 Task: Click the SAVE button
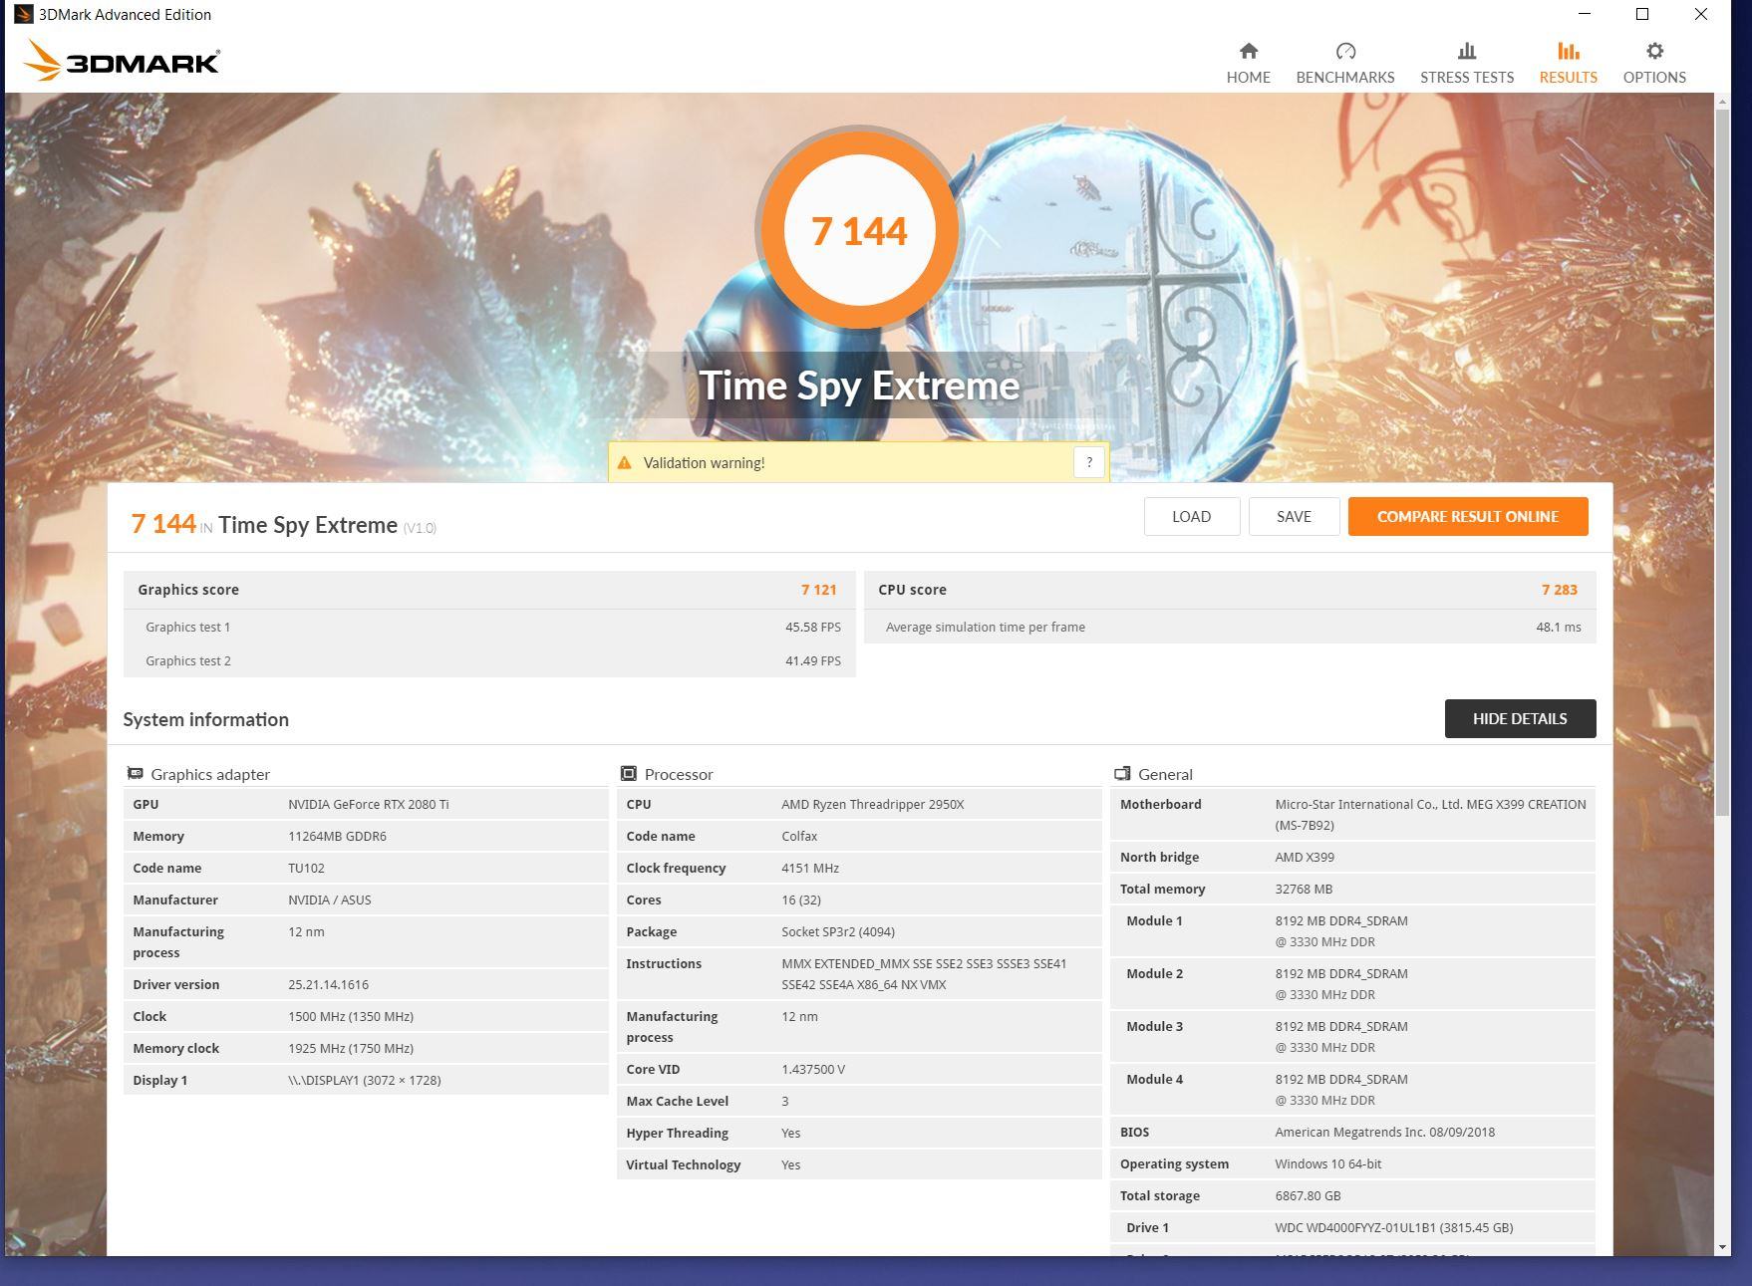(1294, 516)
